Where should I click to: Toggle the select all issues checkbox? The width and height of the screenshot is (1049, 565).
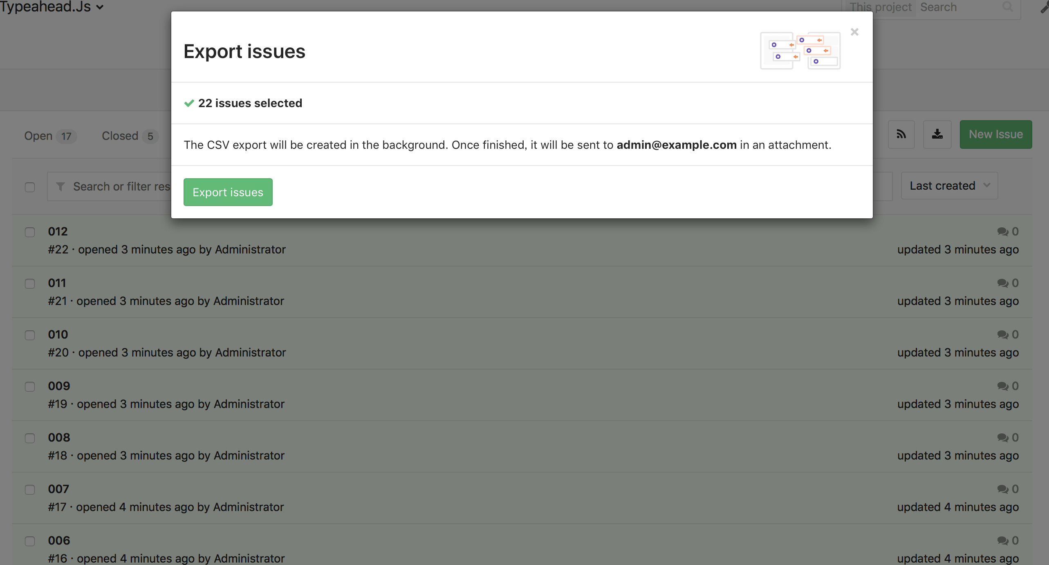tap(29, 185)
